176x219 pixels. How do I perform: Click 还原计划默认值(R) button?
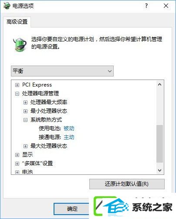pyautogui.click(x=127, y=184)
